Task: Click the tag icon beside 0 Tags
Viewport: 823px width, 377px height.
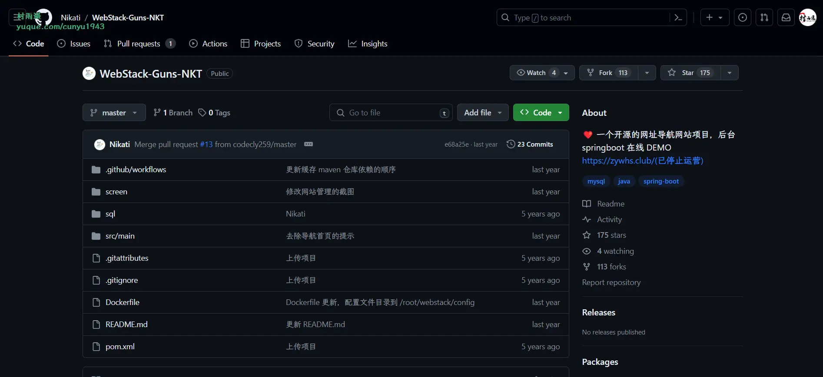Action: pos(202,113)
